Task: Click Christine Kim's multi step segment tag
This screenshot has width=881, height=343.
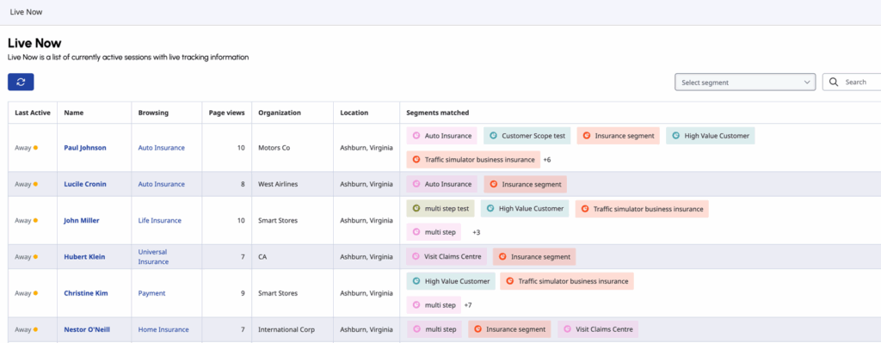Action: click(x=434, y=305)
